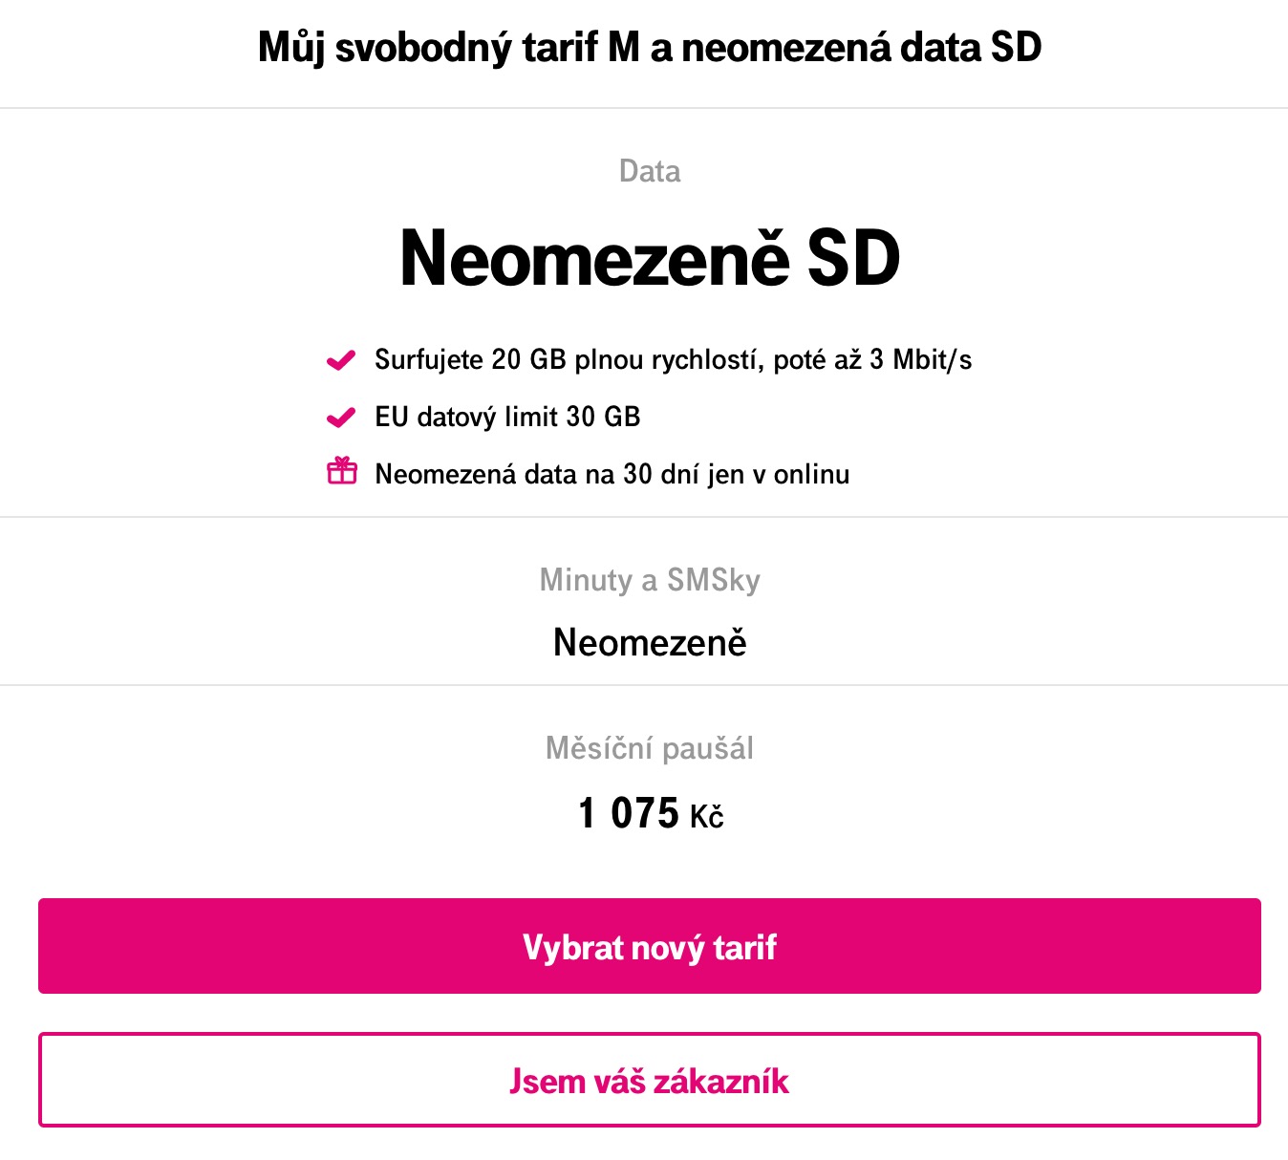Click the 3 Mbit/s speed text

920,360
